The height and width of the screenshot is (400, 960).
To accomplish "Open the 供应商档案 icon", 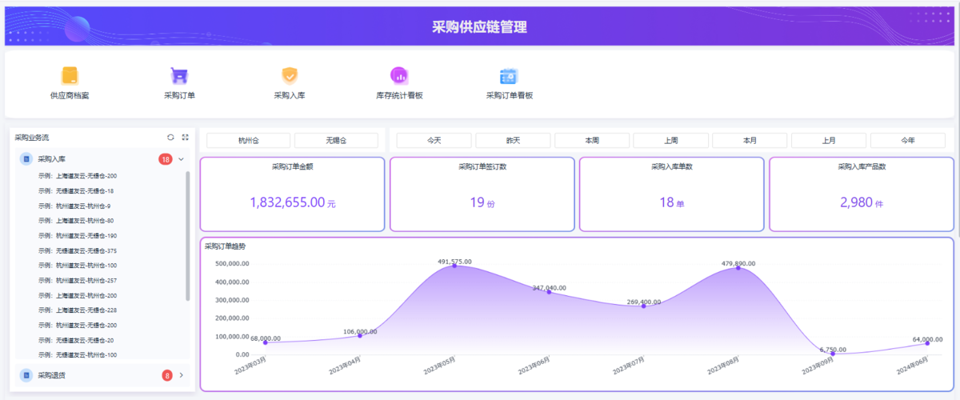I will pos(70,75).
